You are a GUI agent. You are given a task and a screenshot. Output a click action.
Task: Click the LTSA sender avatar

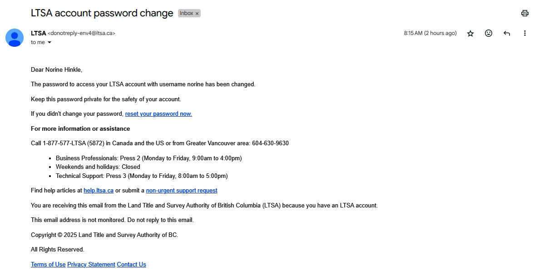15,38
